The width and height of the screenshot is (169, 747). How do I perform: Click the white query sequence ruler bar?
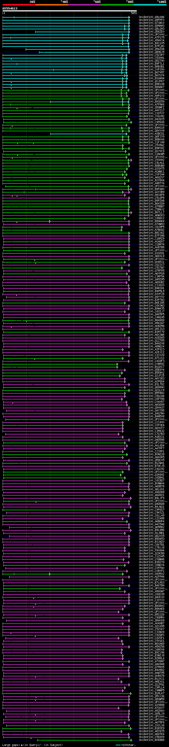[70, 11]
